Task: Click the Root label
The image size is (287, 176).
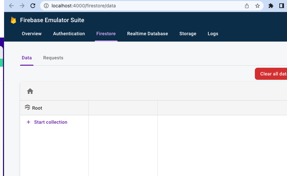Action: pyautogui.click(x=37, y=108)
